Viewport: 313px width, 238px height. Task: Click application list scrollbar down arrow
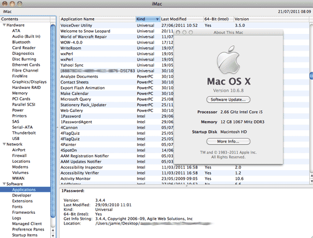311,181
